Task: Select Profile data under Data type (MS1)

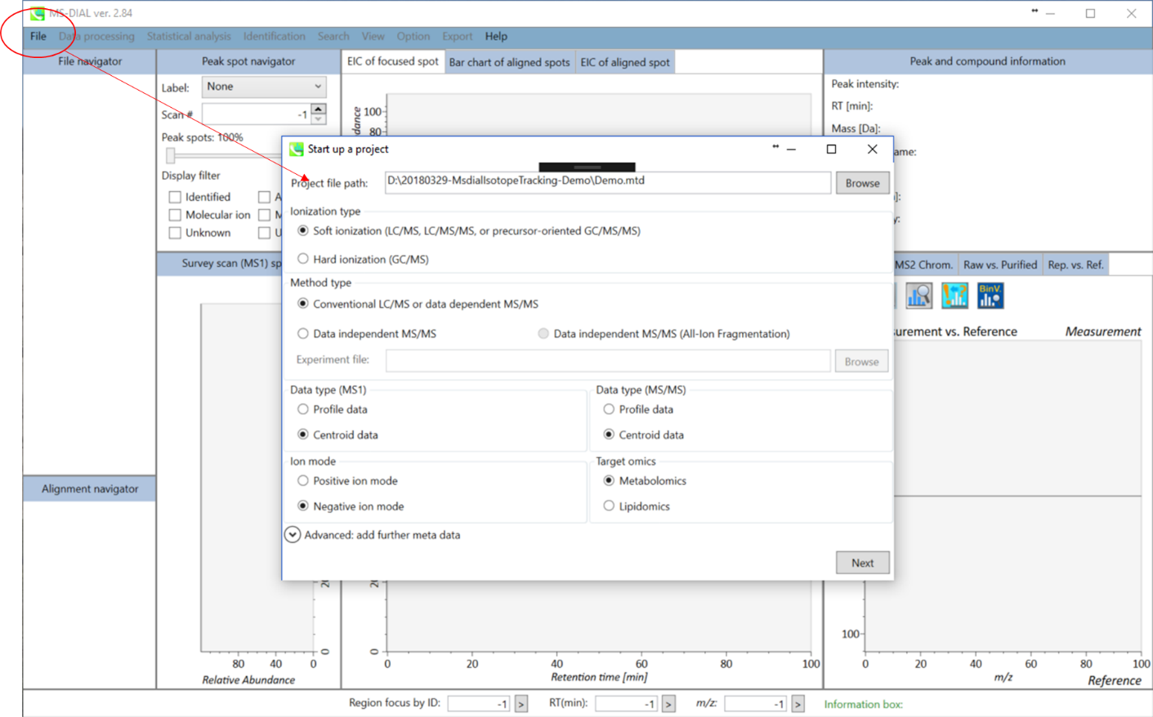Action: 303,409
